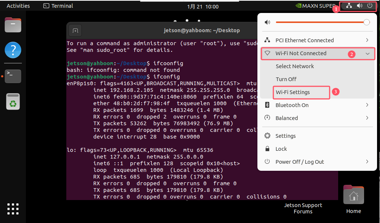380x223 pixels.
Task: Click the "command not found" error line
Action: pyautogui.click(x=123, y=70)
